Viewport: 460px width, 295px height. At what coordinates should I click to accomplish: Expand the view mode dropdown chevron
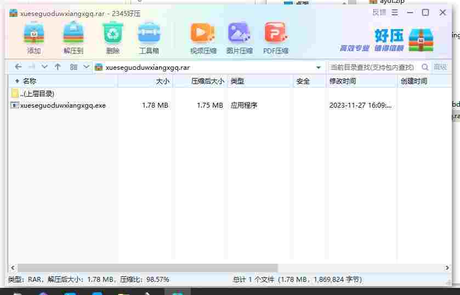pos(86,66)
